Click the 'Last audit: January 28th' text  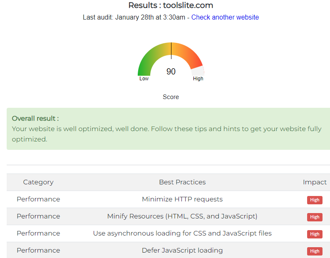(x=118, y=17)
